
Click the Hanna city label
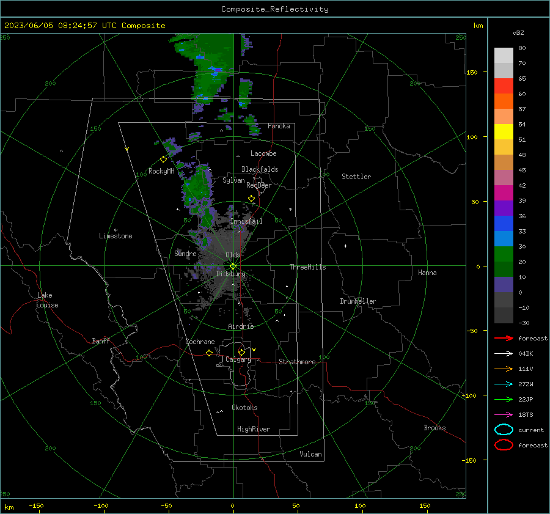427,273
